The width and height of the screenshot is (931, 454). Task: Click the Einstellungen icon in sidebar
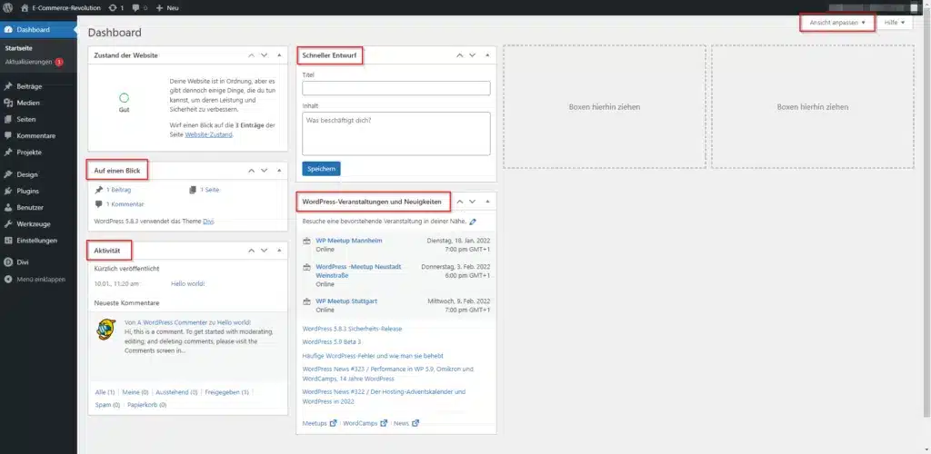7,241
